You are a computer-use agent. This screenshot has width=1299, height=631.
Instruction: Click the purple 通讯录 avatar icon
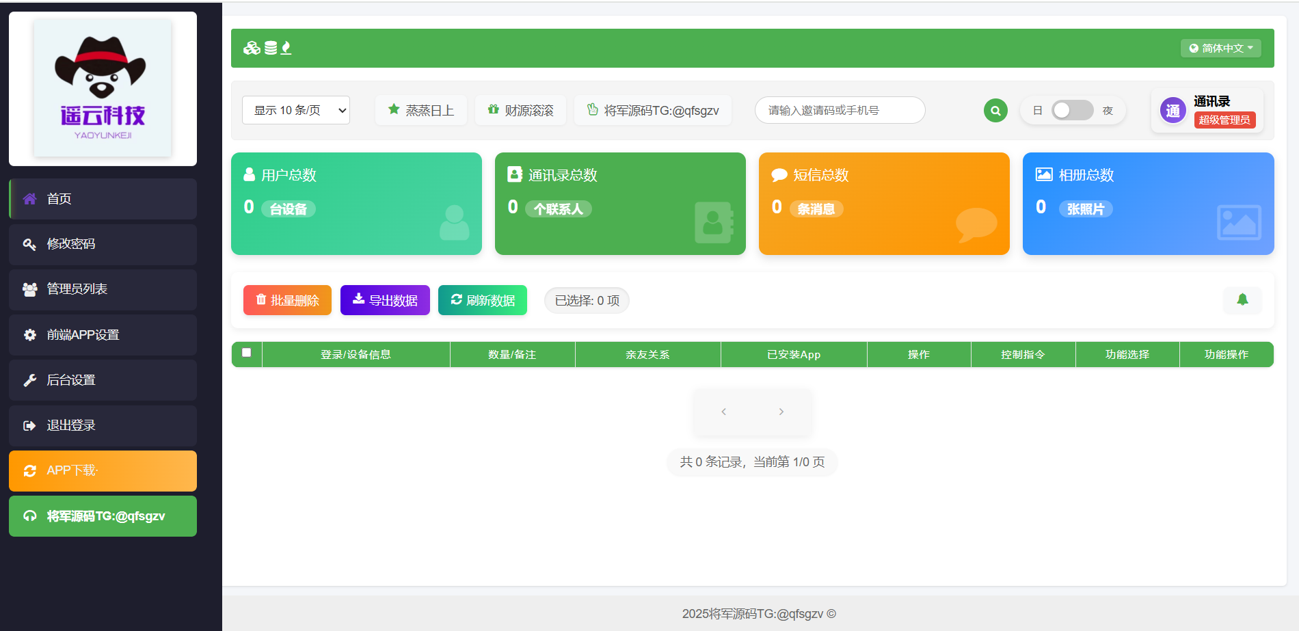point(1173,111)
